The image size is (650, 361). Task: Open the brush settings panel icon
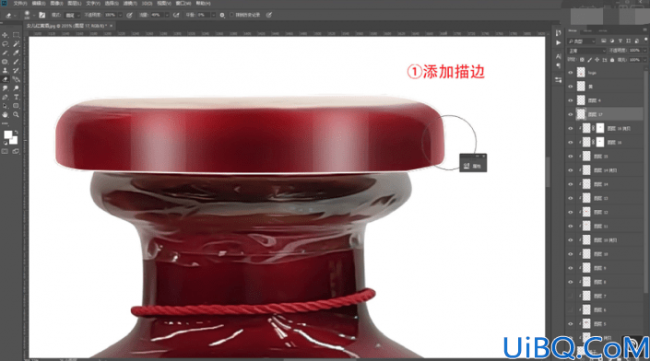tap(41, 15)
